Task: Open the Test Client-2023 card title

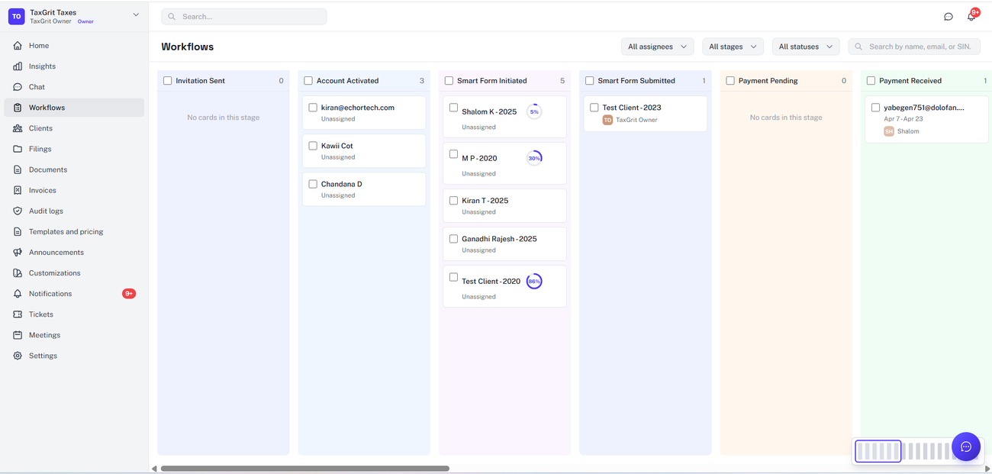Action: click(x=632, y=108)
